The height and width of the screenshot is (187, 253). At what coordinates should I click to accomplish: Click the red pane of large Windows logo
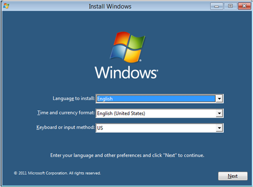[x=121, y=38]
